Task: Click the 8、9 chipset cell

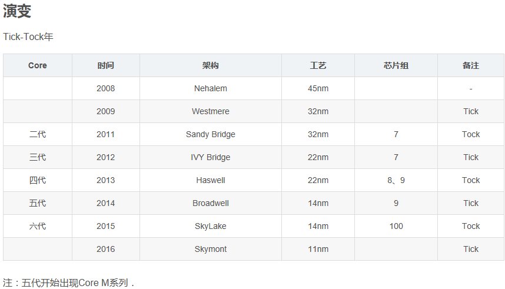Action: point(396,180)
